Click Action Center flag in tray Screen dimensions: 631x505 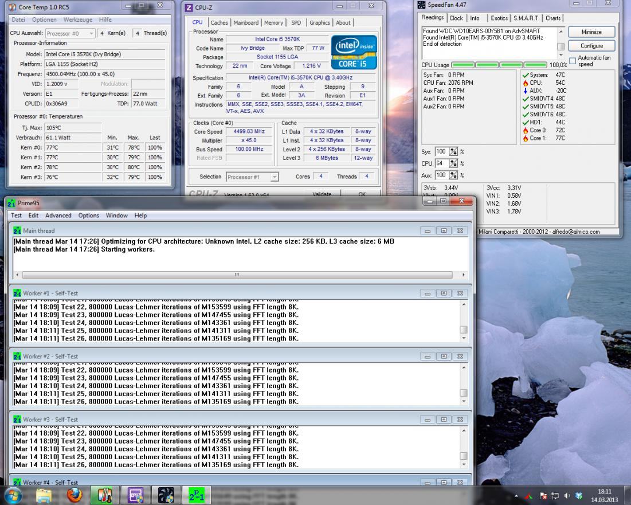coord(543,496)
